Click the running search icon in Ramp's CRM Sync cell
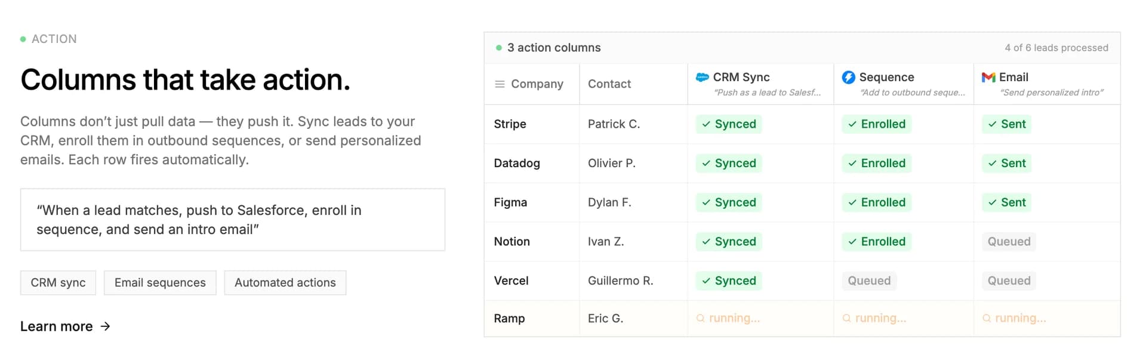Viewport: 1146px width, 364px height. 701,319
